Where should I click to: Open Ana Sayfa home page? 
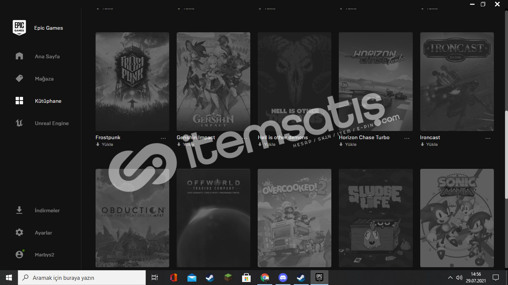pyautogui.click(x=47, y=56)
